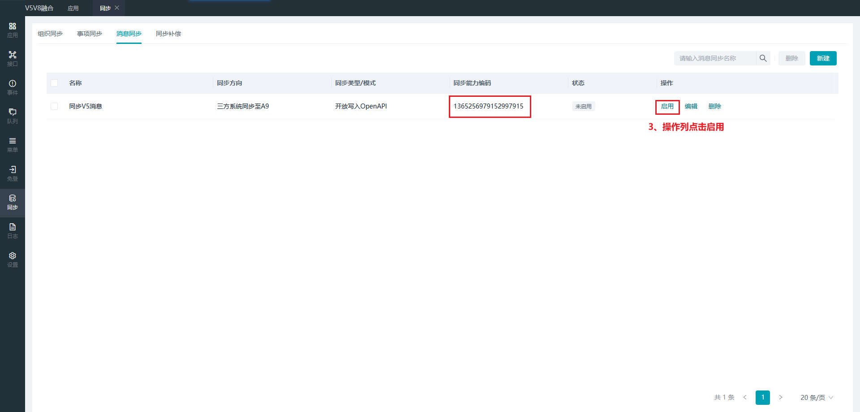Open the 接口 sidebar icon

click(x=13, y=59)
